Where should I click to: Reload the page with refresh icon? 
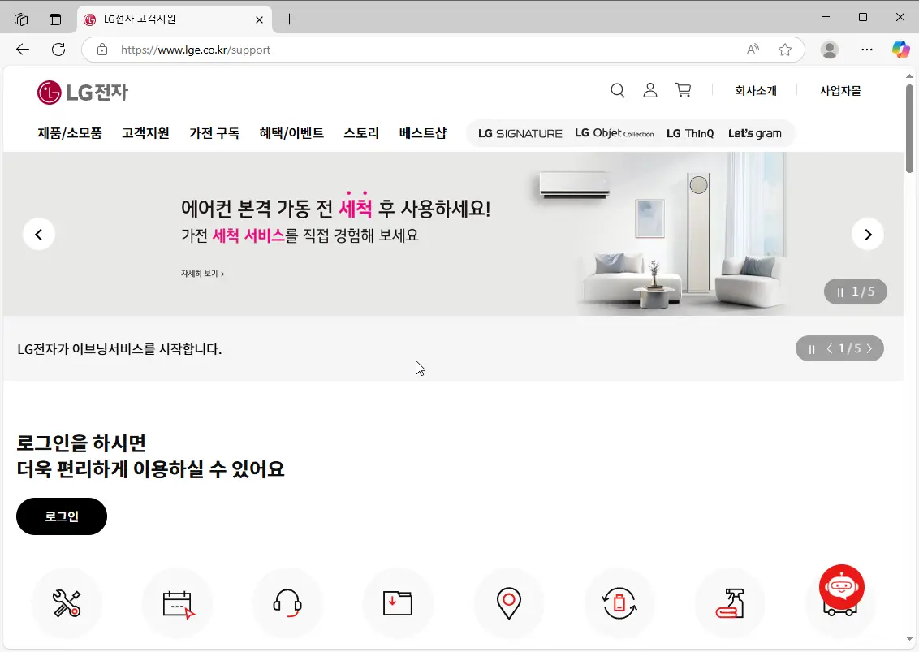click(x=58, y=50)
